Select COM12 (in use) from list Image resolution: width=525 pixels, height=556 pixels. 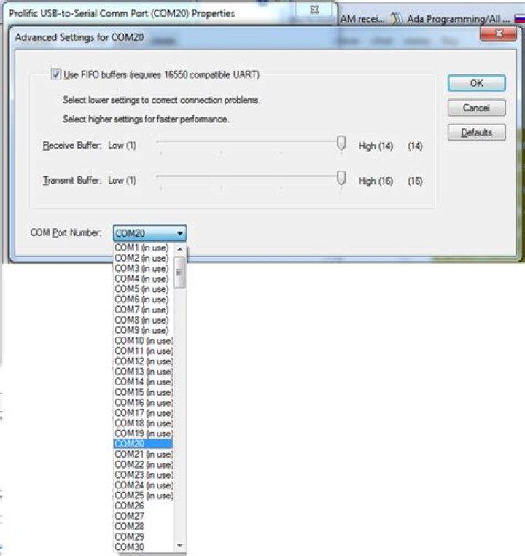144,361
